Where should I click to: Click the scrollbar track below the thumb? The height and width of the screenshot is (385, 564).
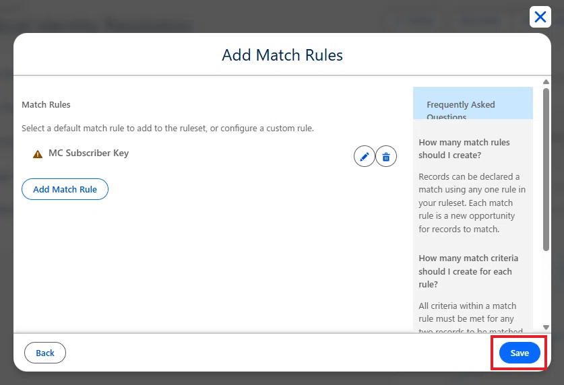546,287
